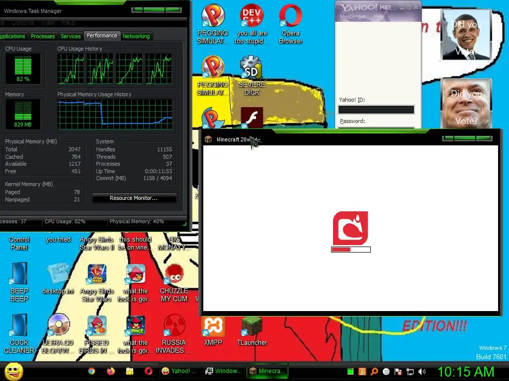Viewport: 509px width, 381px height.
Task: Switch to the Processes tab
Action: pyautogui.click(x=43, y=36)
